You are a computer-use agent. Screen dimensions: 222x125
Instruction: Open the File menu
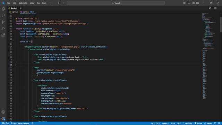pyautogui.click(x=8, y=3)
